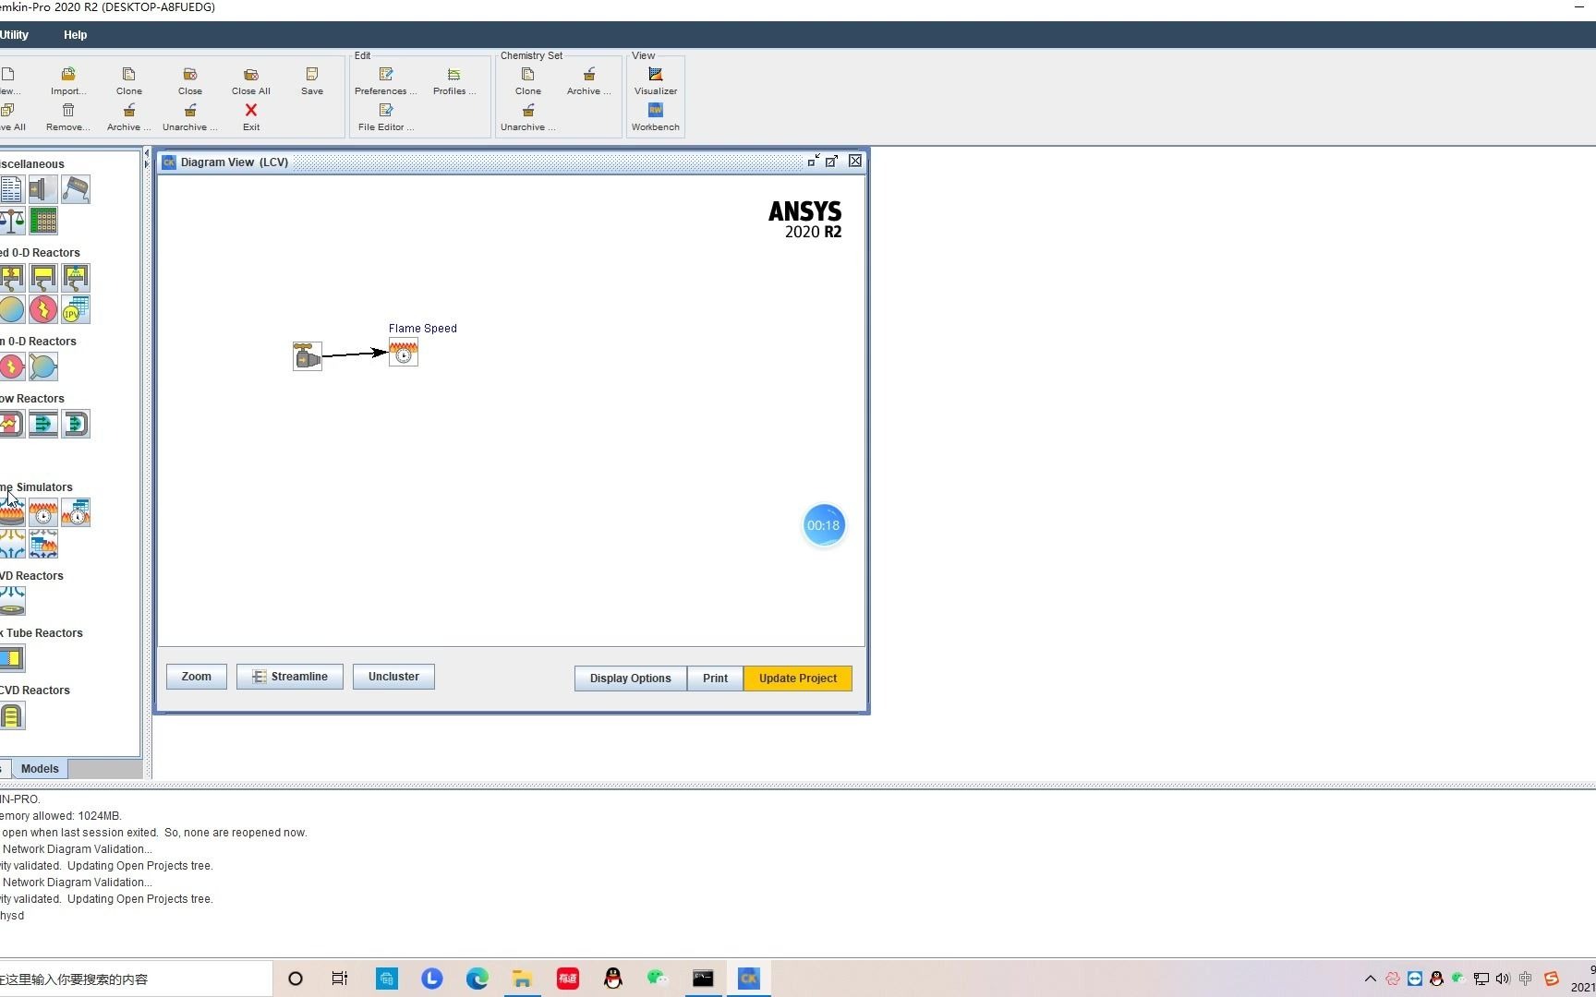Click the Zoom button in Diagram View
1596x997 pixels.
point(197,677)
